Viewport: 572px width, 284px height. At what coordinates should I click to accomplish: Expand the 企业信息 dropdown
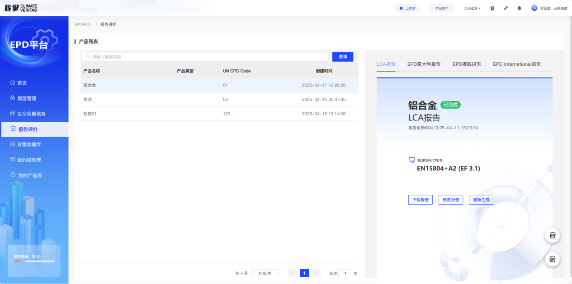[472, 8]
